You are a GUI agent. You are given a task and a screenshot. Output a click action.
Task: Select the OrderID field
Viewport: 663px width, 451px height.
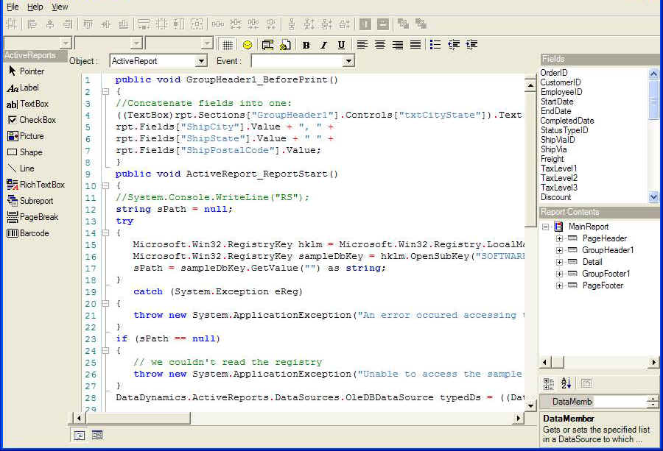554,73
